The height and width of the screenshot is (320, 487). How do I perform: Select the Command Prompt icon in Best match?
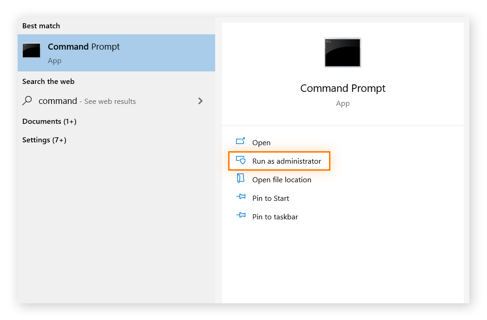[x=31, y=51]
